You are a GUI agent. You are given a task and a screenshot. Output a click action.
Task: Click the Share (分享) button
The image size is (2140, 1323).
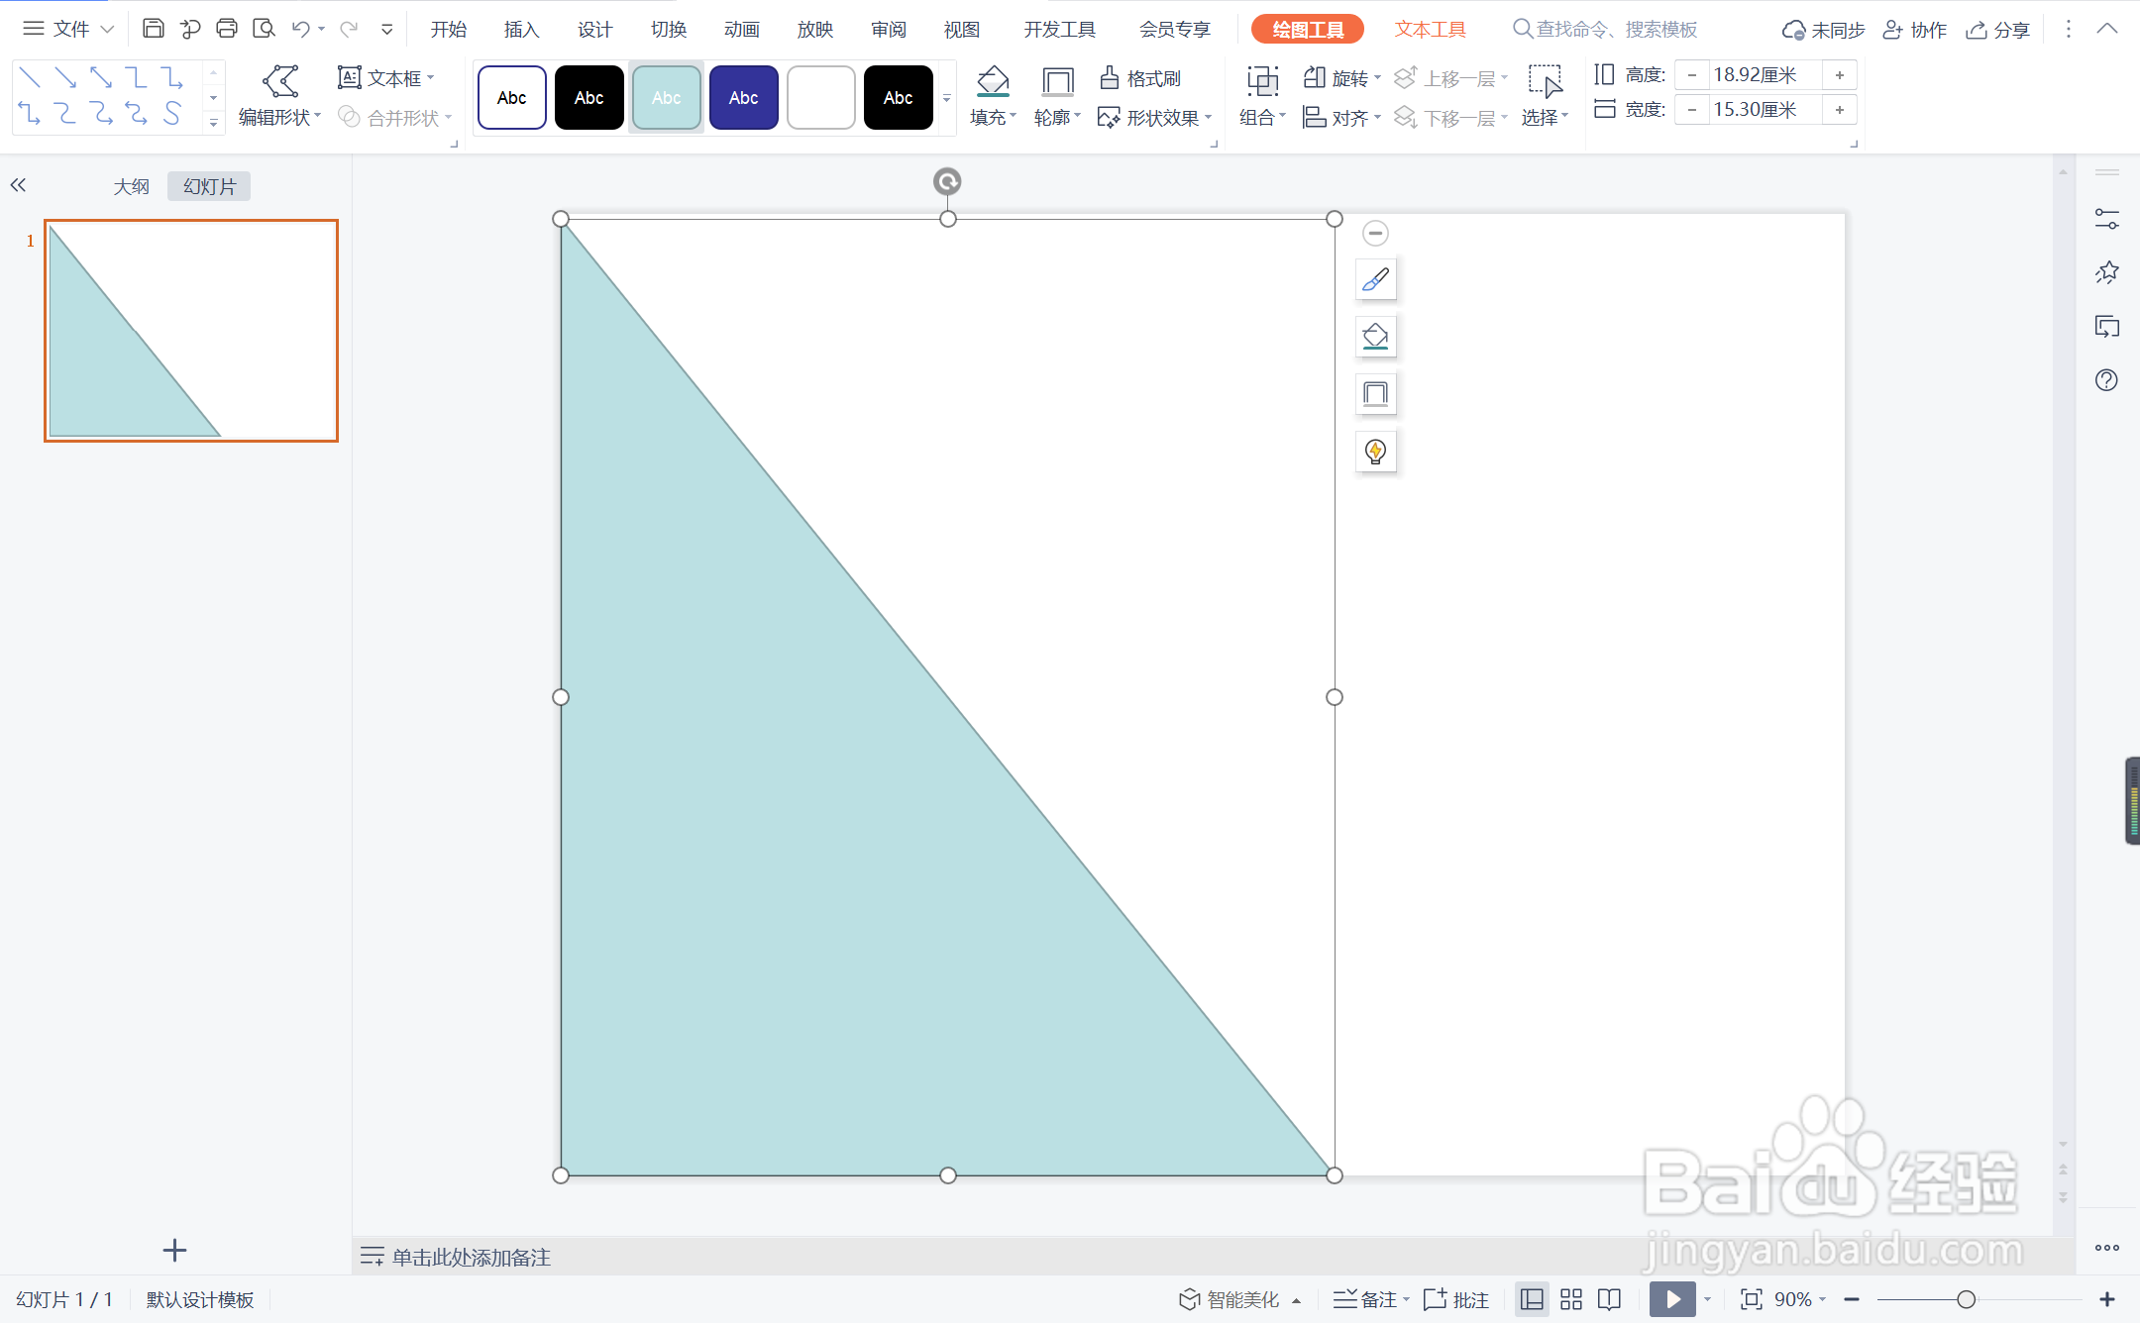pos(1998,30)
